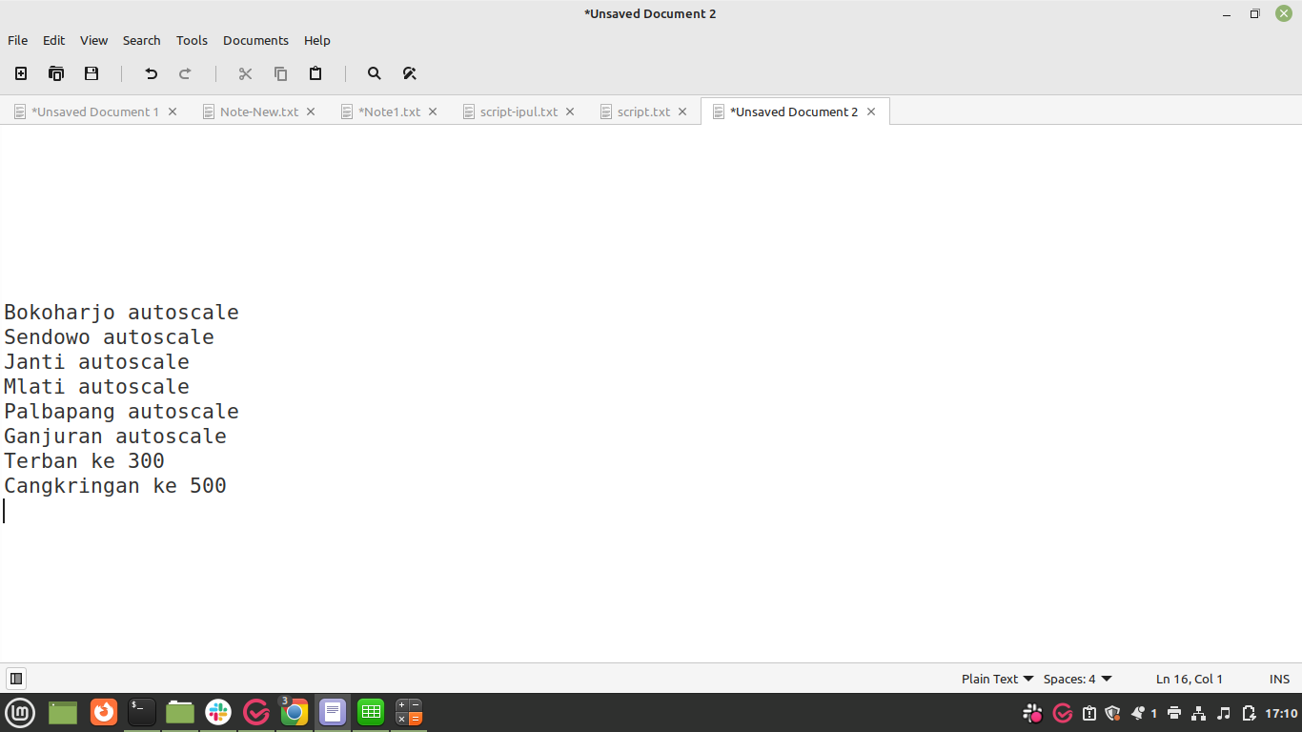
Task: Expand the Plain Text language dropdown
Action: click(997, 679)
